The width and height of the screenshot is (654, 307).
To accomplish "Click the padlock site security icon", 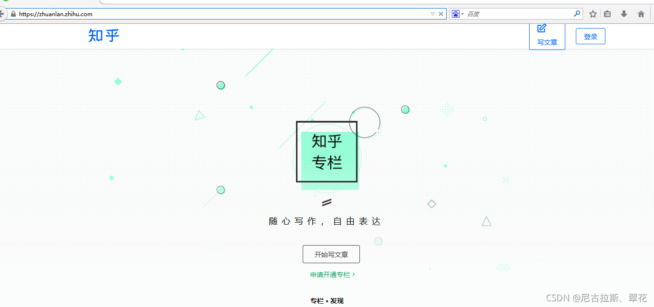I will pos(13,14).
